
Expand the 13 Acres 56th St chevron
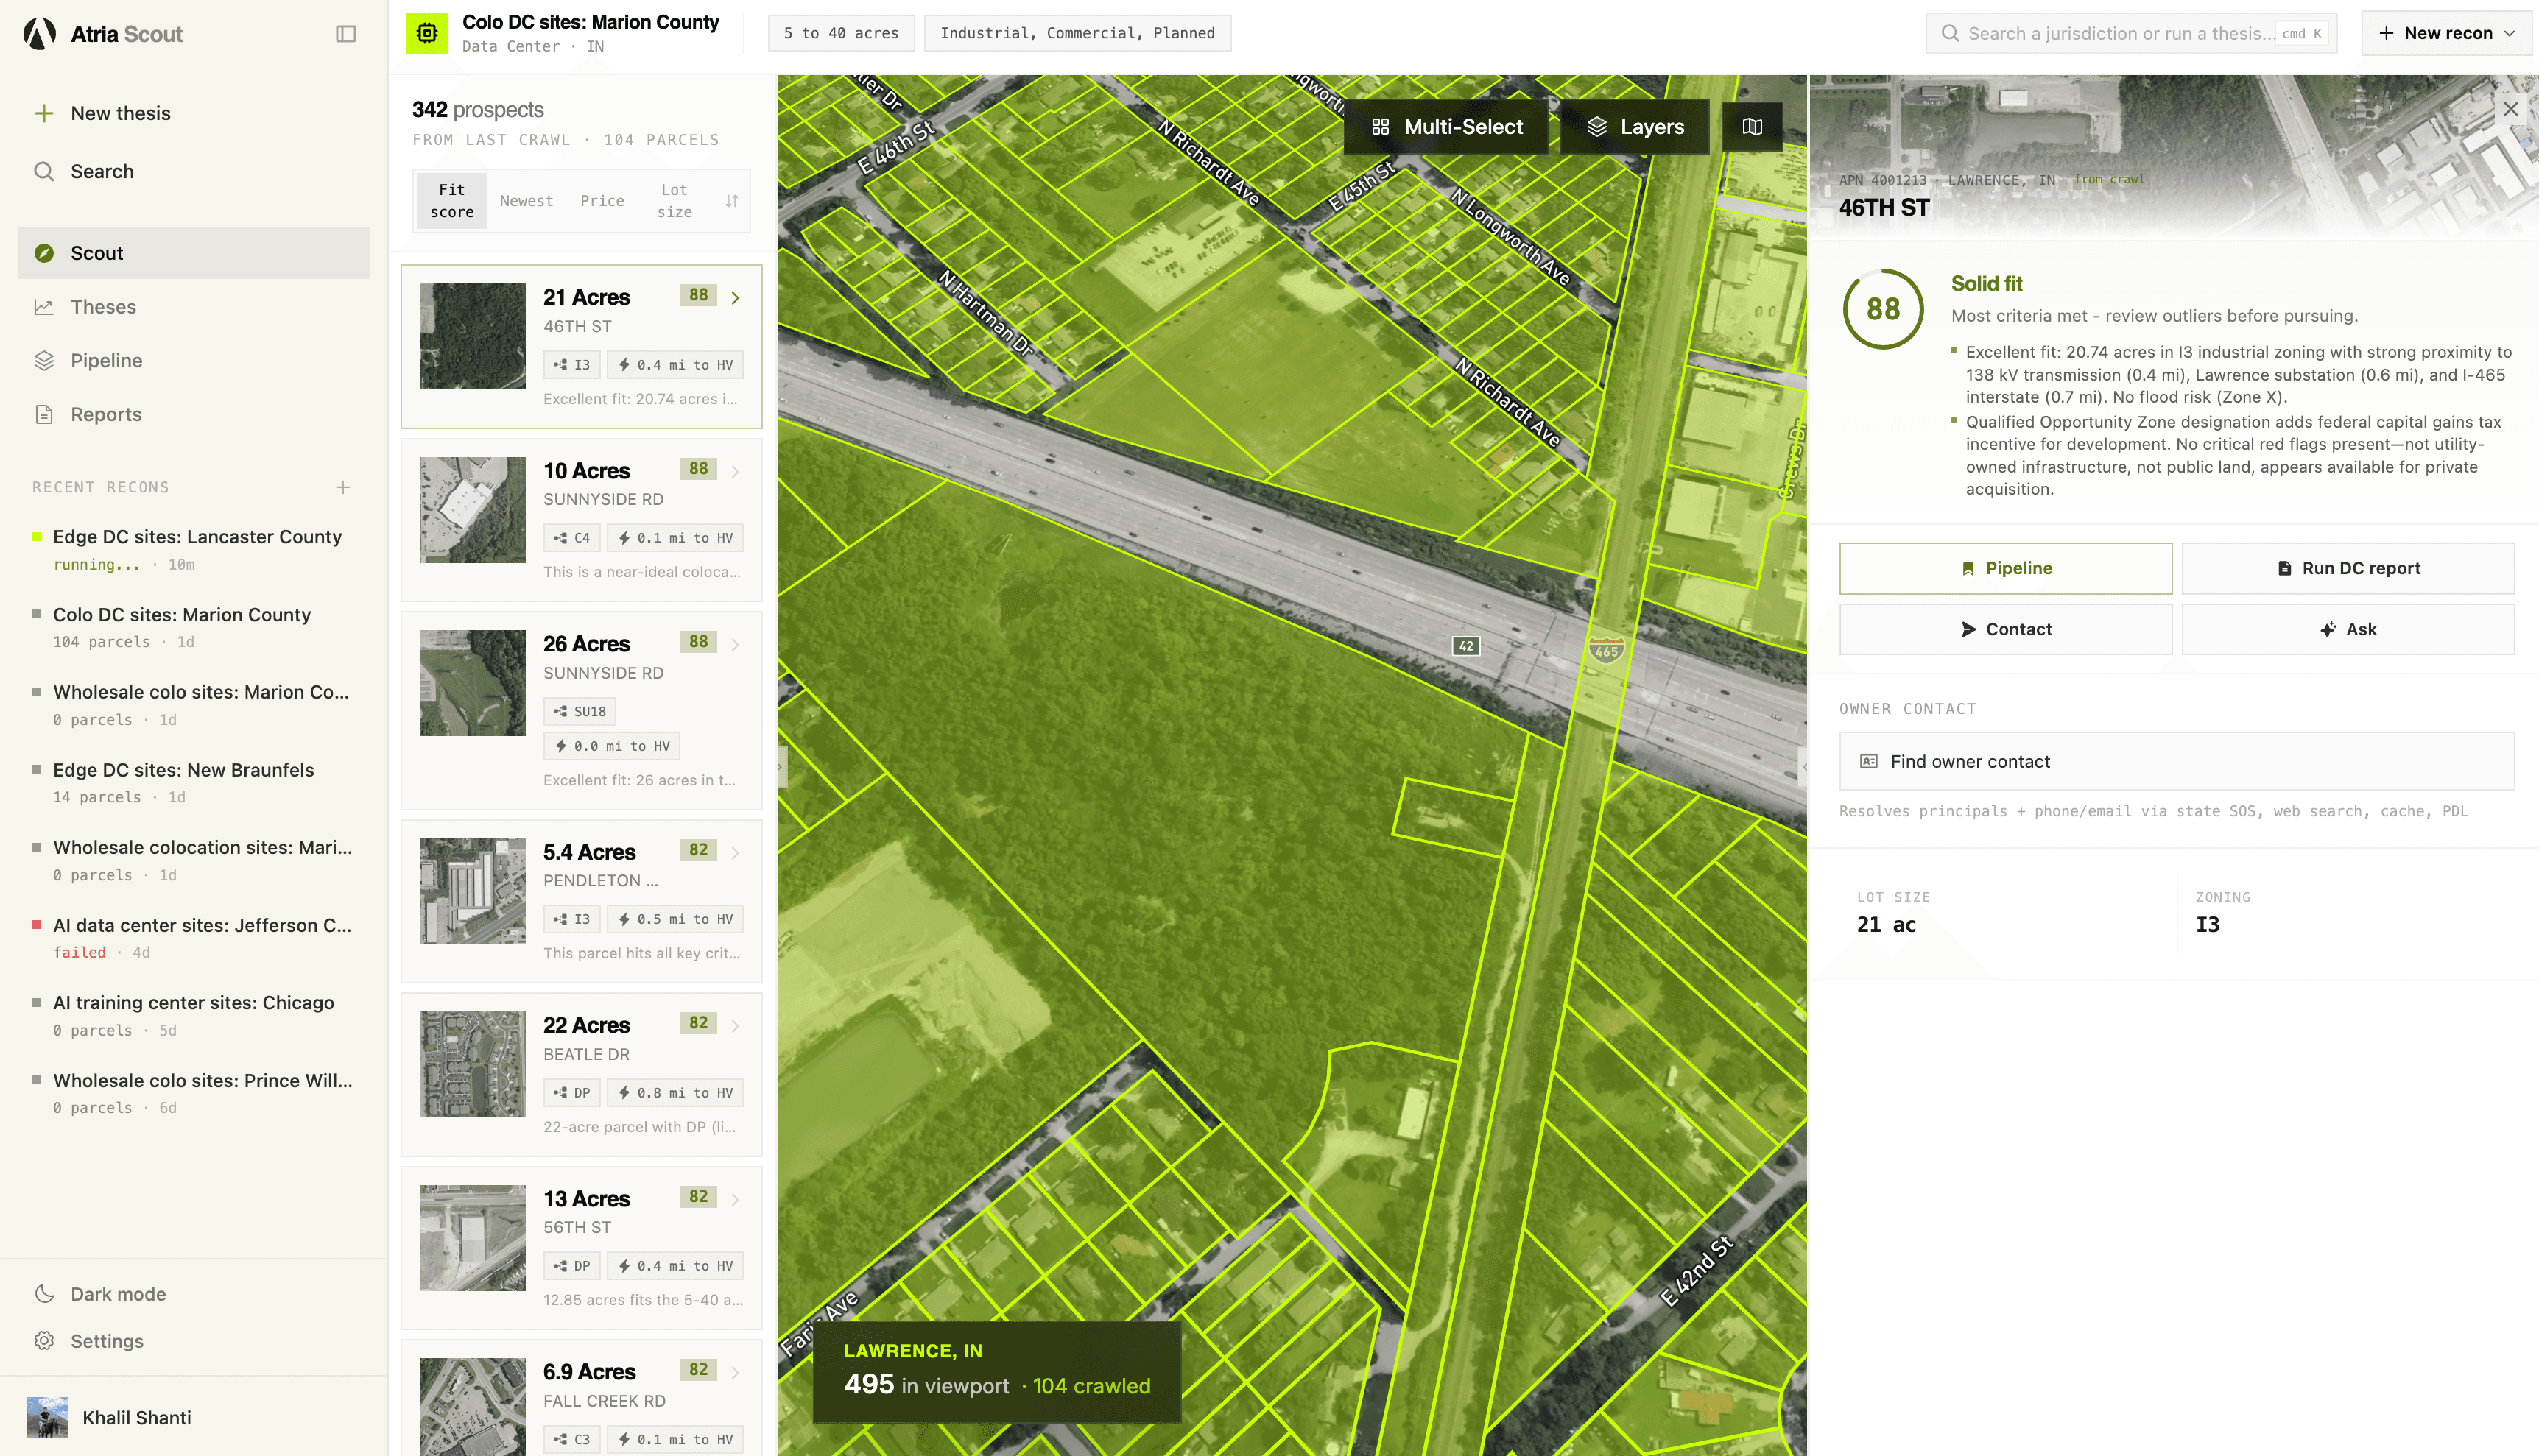tap(736, 1199)
